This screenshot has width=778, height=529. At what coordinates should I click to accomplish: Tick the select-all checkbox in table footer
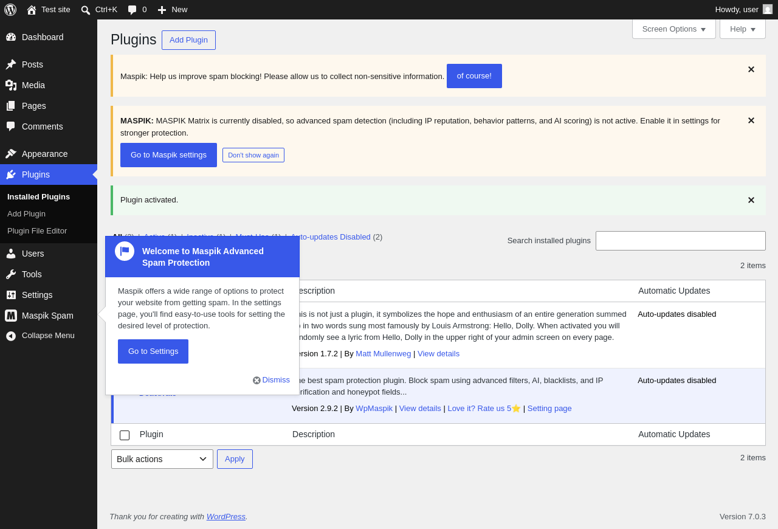[125, 435]
